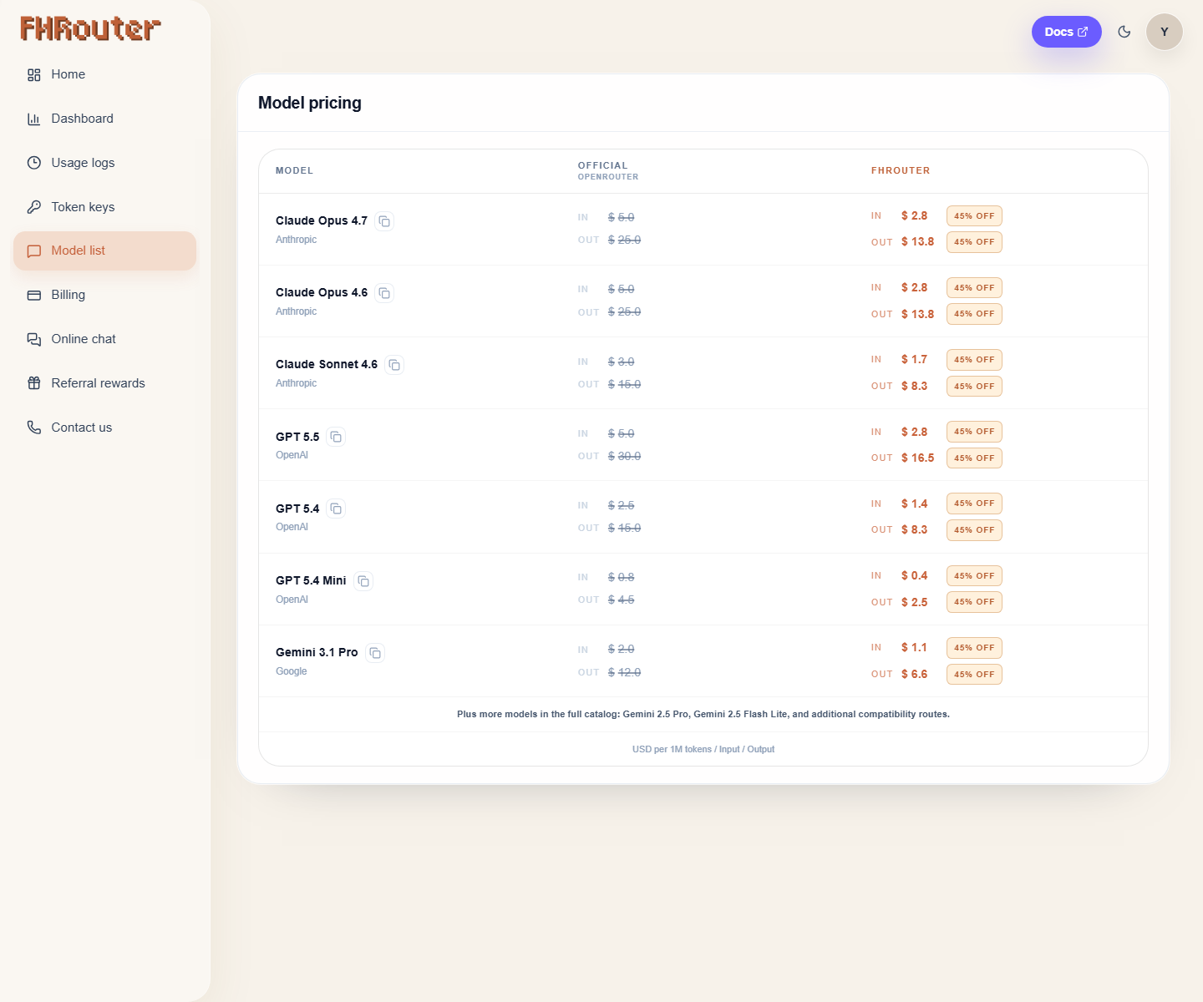The image size is (1203, 1002).
Task: Click the $ 2.5 GPT 5.4 Mini output price
Action: [914, 602]
